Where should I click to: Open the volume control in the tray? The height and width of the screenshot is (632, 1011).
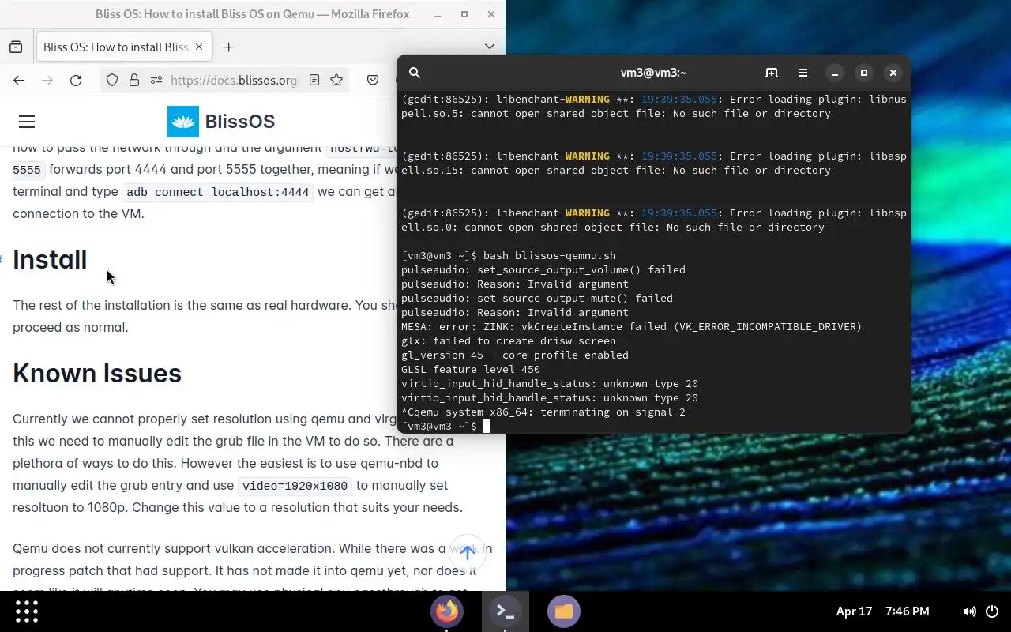(969, 611)
